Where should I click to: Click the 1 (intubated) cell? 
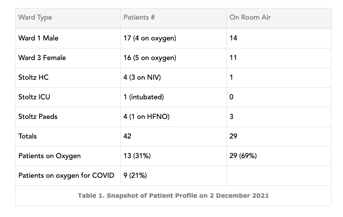pos(173,97)
